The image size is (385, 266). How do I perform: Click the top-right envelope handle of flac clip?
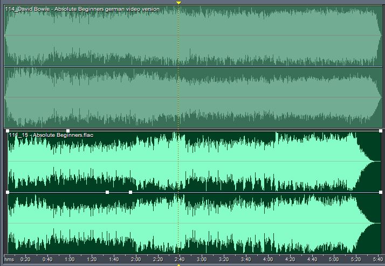(x=381, y=131)
